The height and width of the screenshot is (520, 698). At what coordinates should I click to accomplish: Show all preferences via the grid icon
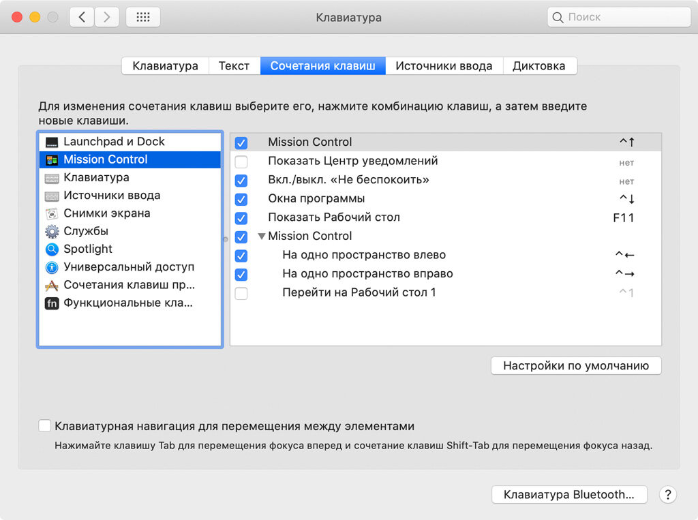pos(143,17)
